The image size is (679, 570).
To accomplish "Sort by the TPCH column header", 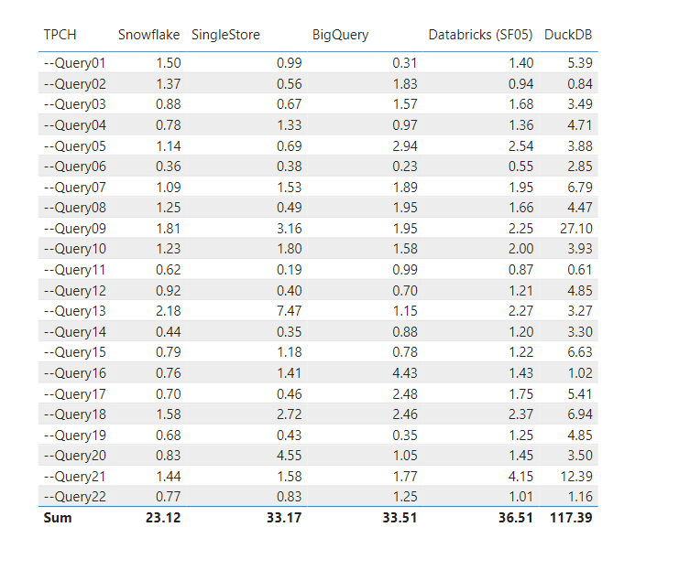I will 60,35.
